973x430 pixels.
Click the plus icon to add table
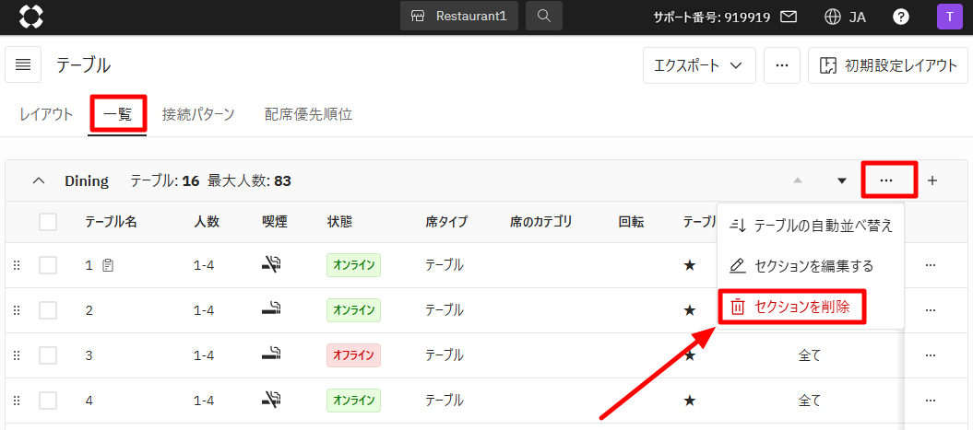coord(931,180)
